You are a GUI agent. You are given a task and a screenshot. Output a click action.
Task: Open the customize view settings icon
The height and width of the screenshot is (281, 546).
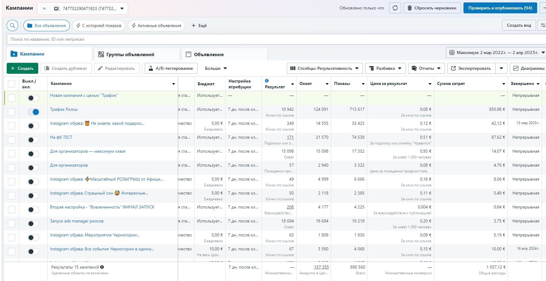pyautogui.click(x=542, y=25)
